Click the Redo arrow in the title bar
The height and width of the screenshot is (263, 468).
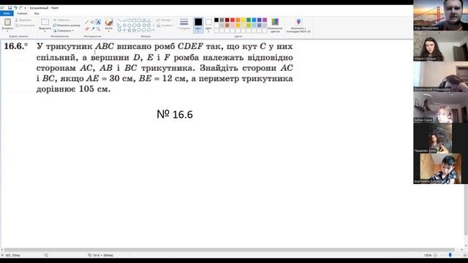(x=20, y=8)
